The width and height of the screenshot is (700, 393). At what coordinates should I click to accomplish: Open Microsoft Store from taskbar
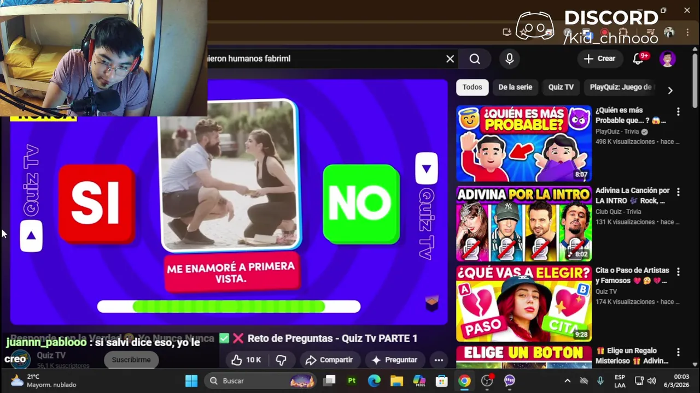(442, 380)
